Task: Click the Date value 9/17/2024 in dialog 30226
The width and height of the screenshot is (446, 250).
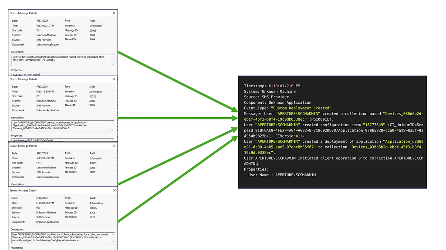Action: pyautogui.click(x=42, y=87)
